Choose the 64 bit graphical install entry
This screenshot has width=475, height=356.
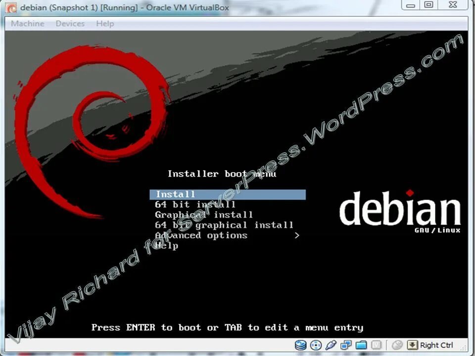[x=224, y=225]
